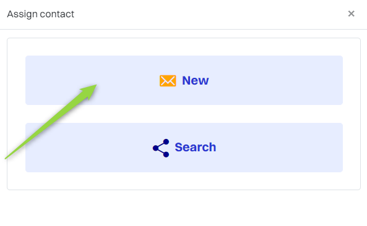The width and height of the screenshot is (367, 226).
Task: Click the Search button
Action: tap(184, 148)
